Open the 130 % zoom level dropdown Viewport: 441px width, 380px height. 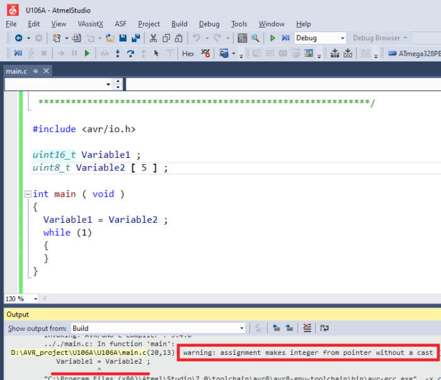(35, 298)
